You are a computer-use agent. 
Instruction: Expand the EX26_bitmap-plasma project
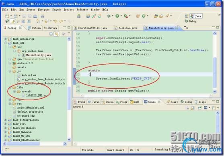(x=5, y=120)
